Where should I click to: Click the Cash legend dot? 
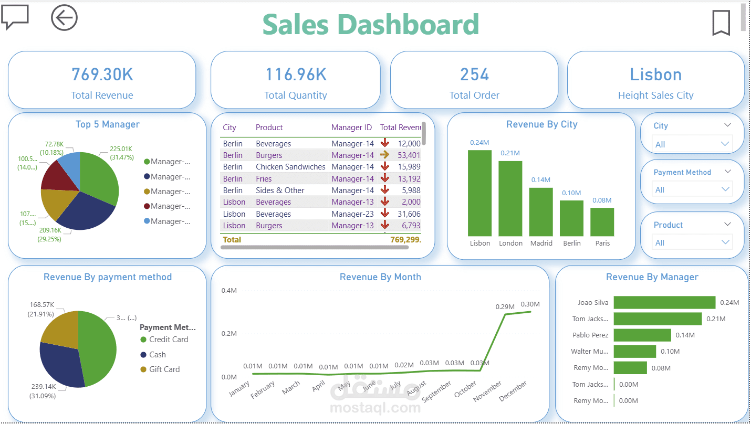click(x=143, y=355)
